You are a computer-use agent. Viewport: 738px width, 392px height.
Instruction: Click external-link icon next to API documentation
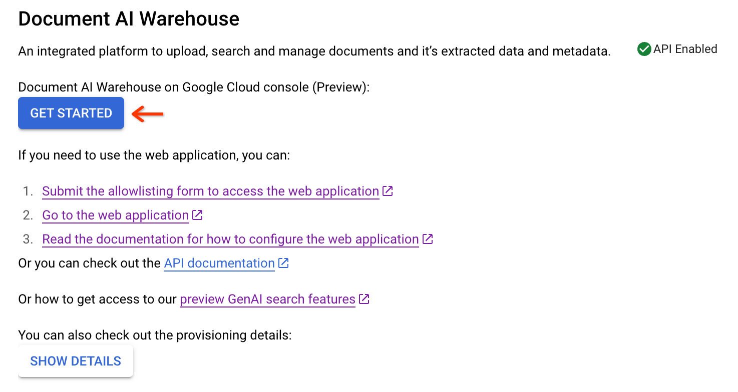283,263
